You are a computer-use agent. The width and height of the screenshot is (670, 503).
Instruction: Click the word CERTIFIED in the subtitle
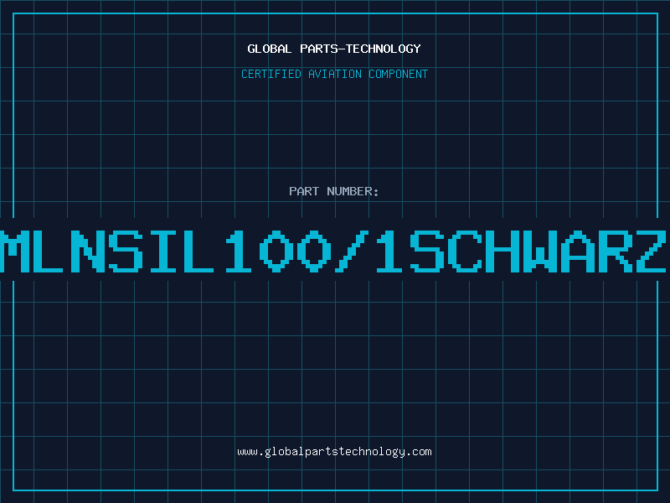tap(271, 74)
